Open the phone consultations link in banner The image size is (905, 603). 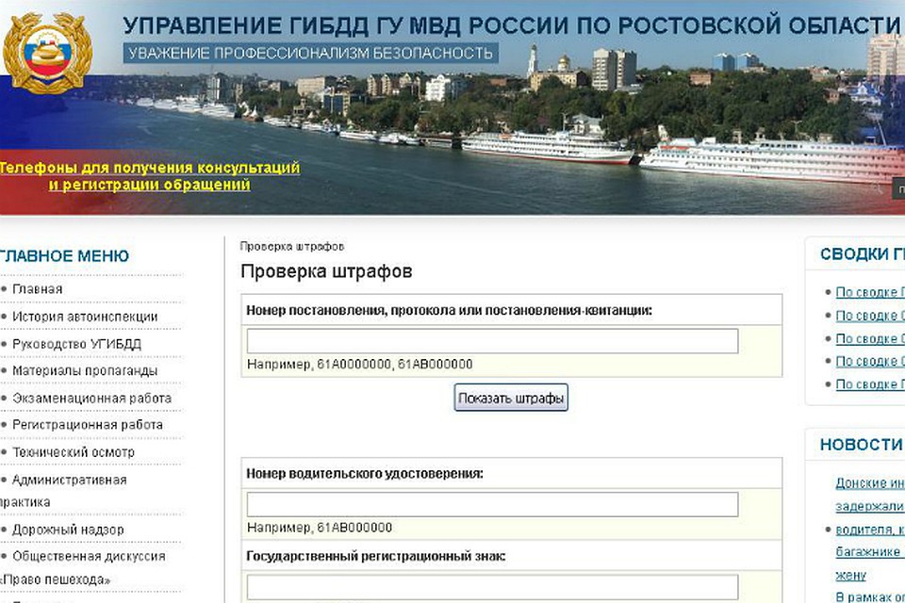pyautogui.click(x=150, y=176)
